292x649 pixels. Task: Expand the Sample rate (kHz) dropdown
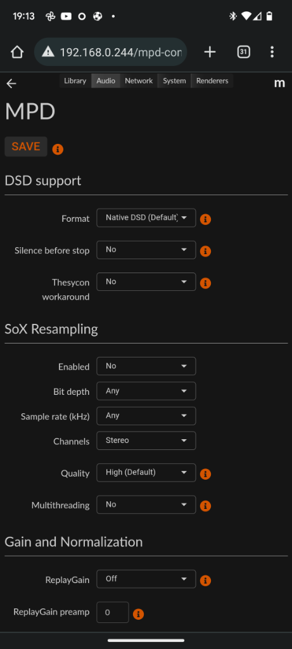tap(146, 416)
